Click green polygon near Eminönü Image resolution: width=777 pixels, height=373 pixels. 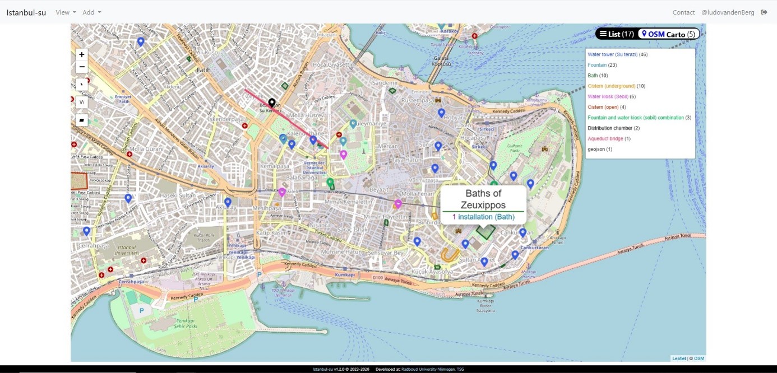[x=392, y=90]
